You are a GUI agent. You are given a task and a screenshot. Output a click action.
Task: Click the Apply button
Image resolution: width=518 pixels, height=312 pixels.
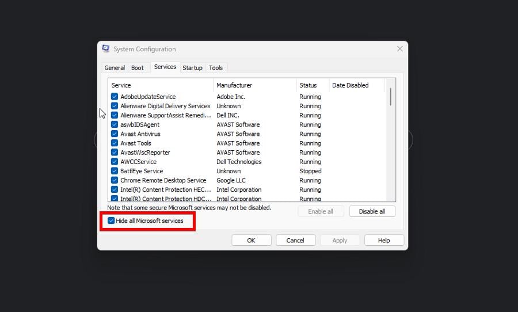[x=340, y=240]
